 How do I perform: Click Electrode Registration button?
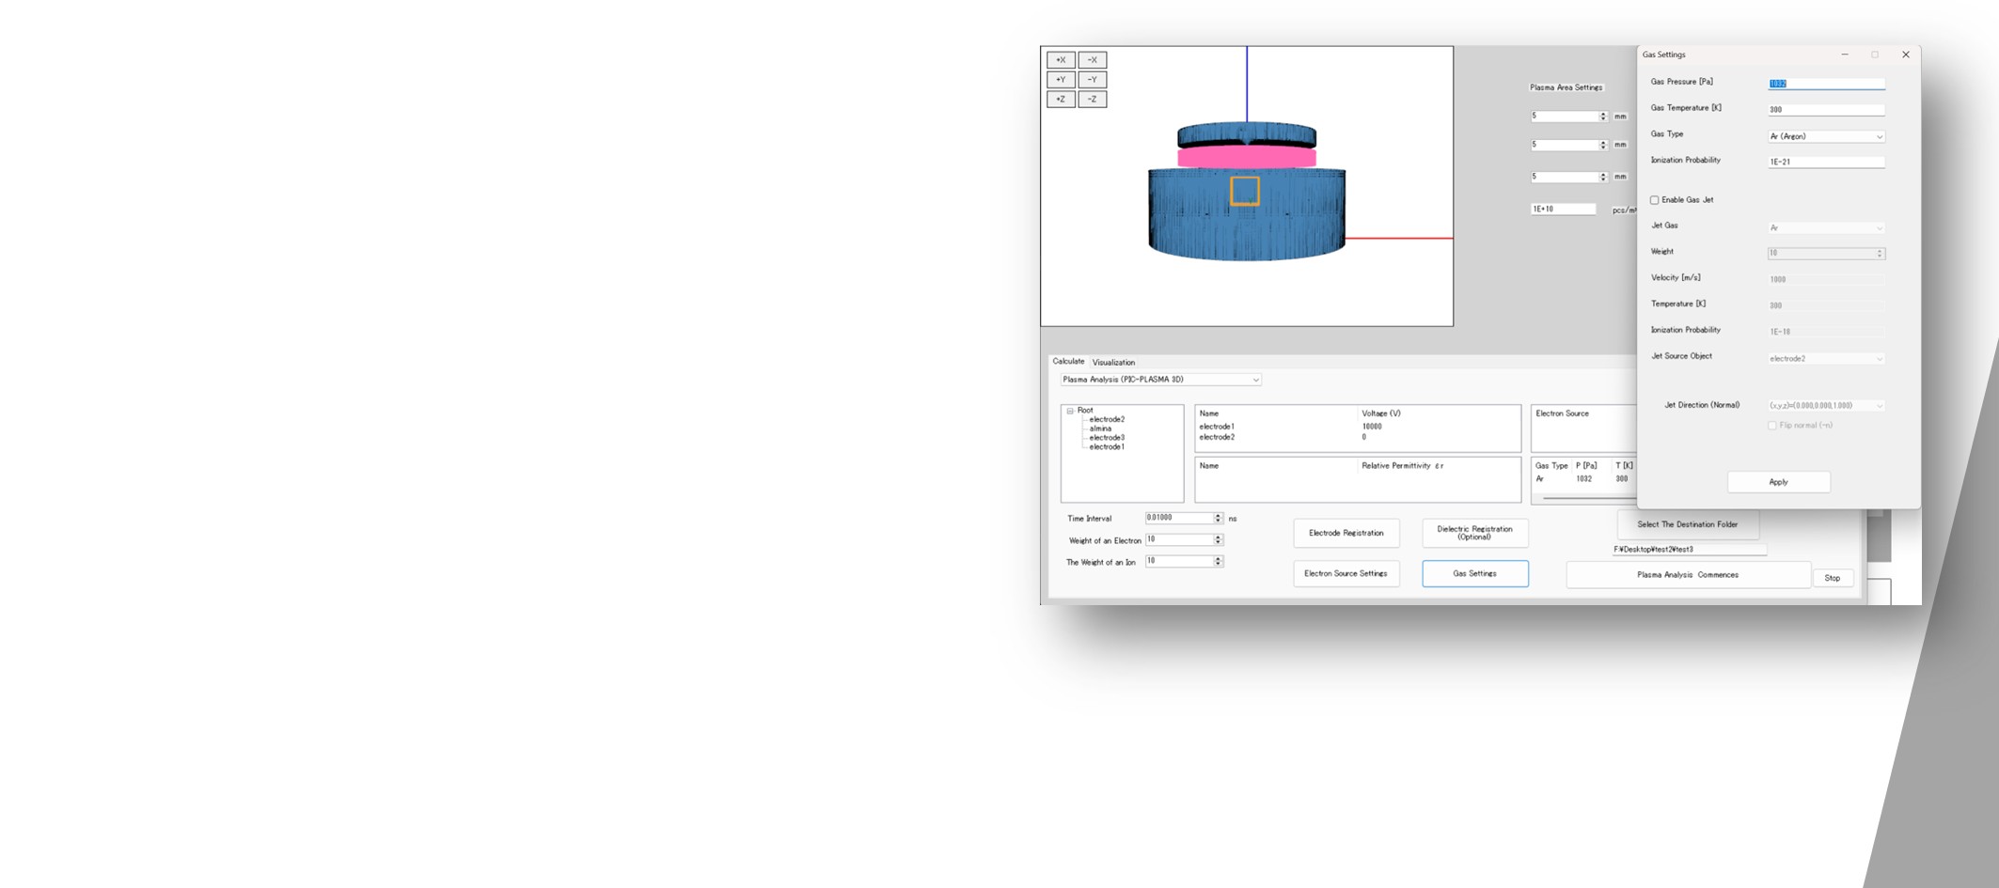[x=1346, y=534]
